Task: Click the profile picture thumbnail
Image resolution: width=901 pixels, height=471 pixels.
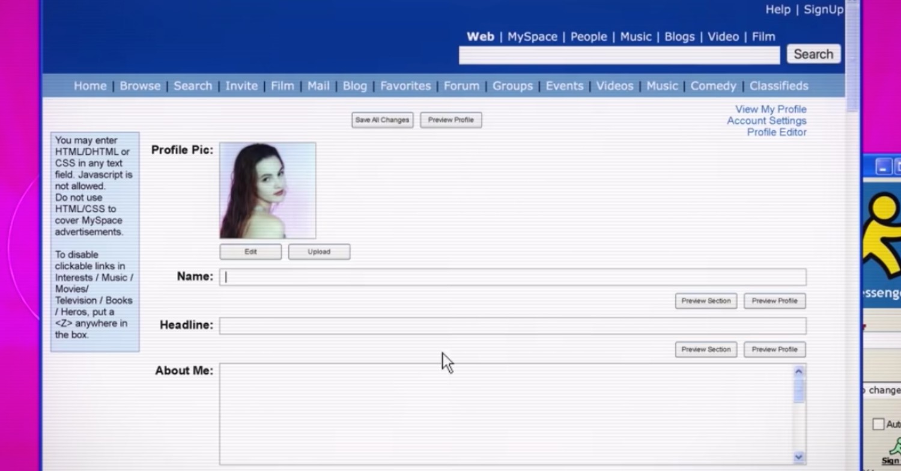Action: tap(268, 190)
